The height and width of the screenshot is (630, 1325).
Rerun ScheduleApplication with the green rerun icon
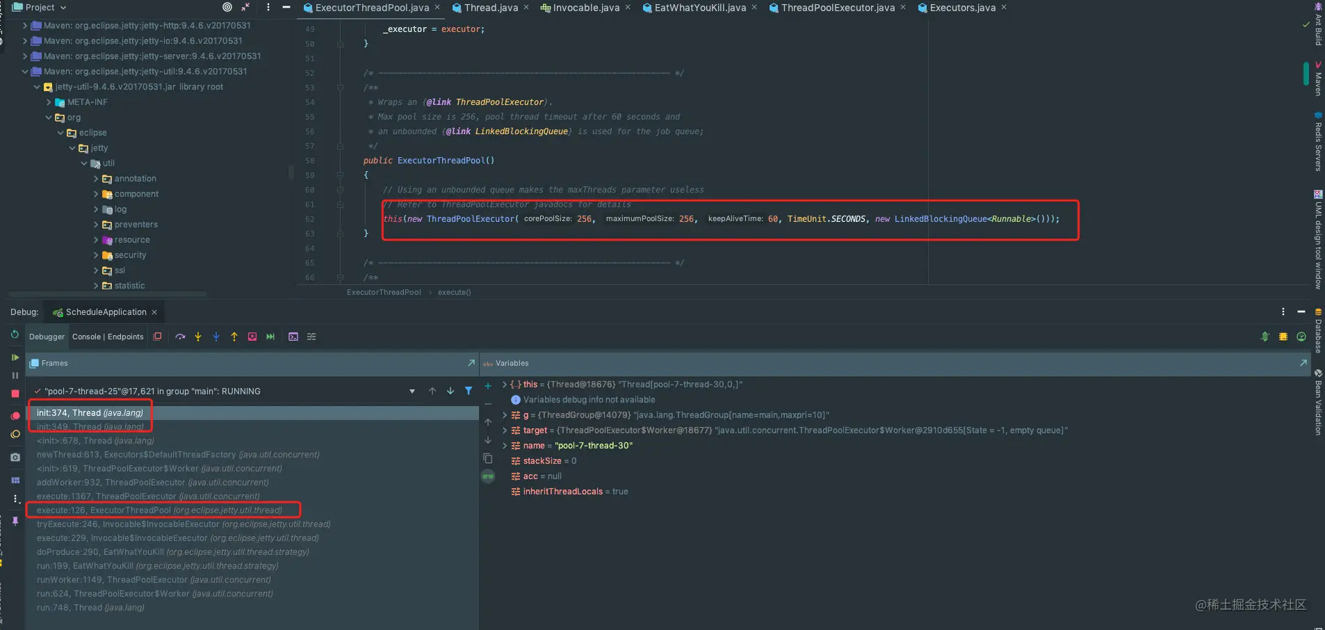point(15,334)
